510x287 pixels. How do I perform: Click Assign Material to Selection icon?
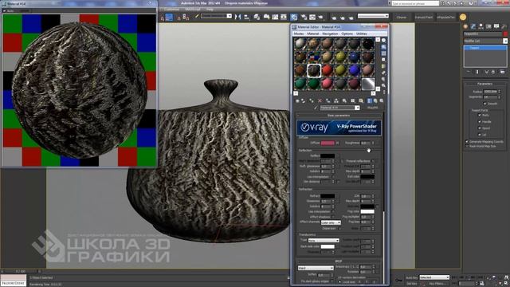click(x=312, y=101)
